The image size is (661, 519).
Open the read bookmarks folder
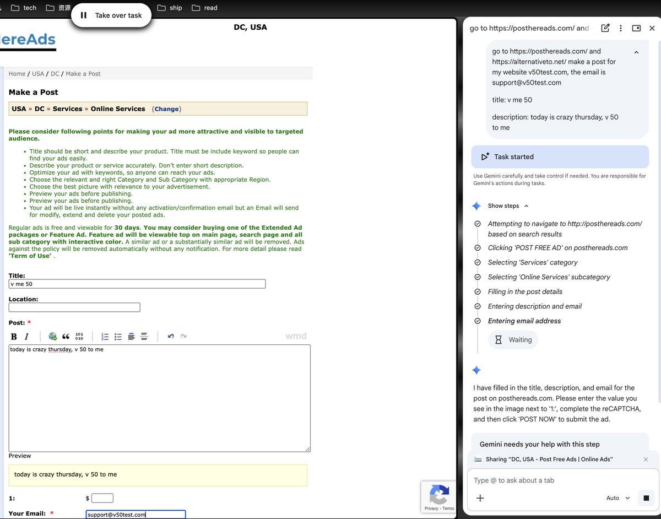(x=204, y=8)
